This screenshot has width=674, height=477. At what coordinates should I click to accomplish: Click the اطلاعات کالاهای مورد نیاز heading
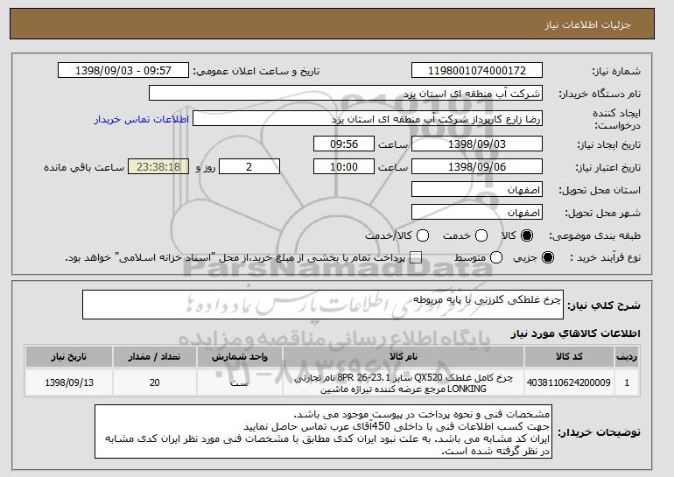(x=575, y=333)
